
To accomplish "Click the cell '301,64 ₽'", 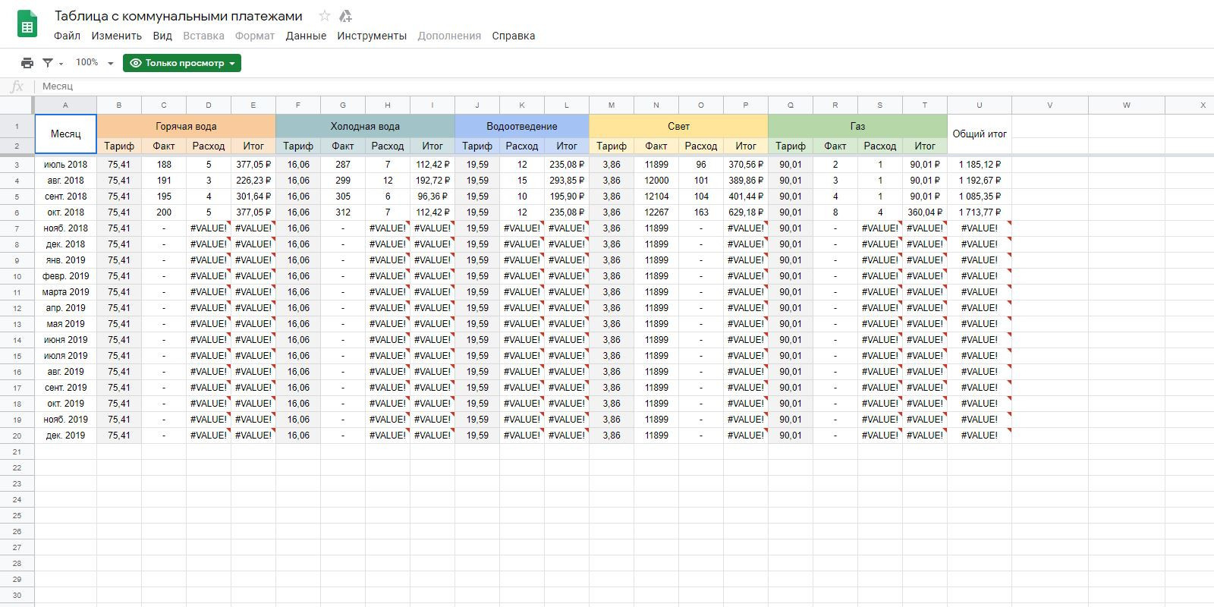I will pyautogui.click(x=253, y=197).
